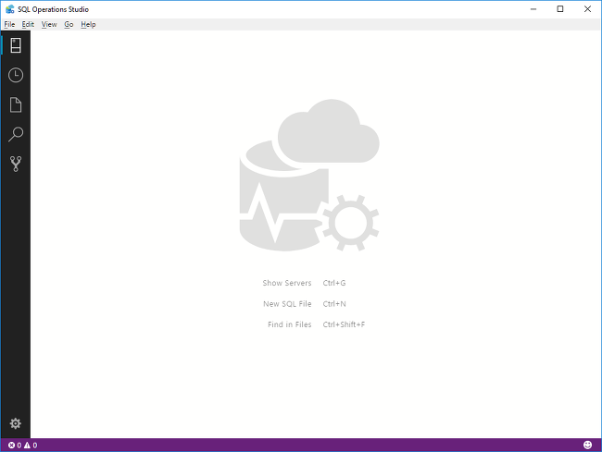Open the Servers panel icon
The image size is (602, 452).
pyautogui.click(x=16, y=45)
